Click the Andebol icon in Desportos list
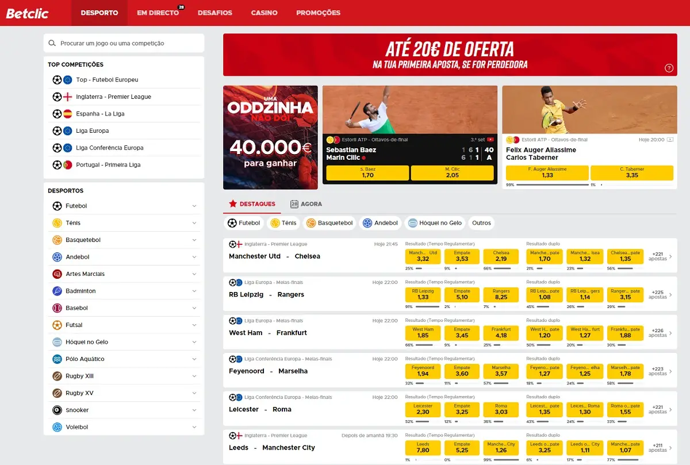Image resolution: width=690 pixels, height=465 pixels. coord(57,257)
